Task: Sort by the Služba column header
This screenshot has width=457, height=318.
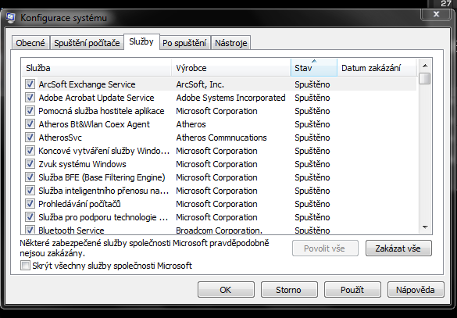Action: point(96,68)
